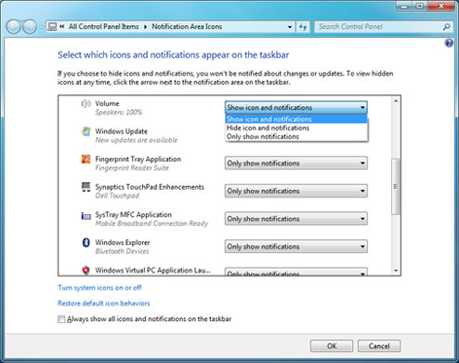Click the Cancel button
The width and height of the screenshot is (459, 363).
[379, 346]
